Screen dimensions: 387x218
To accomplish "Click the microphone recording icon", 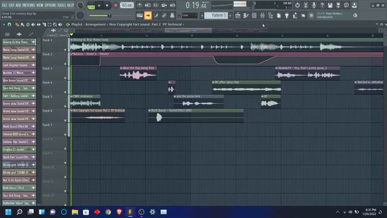I will click(x=314, y=5).
